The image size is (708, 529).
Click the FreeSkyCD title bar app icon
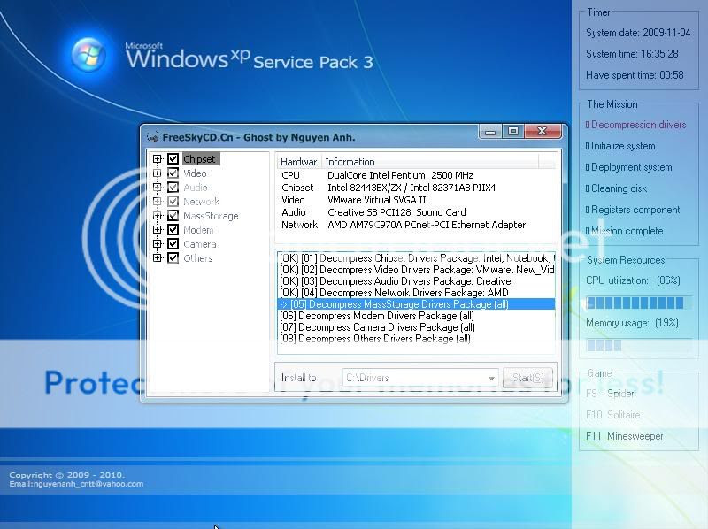[153, 136]
